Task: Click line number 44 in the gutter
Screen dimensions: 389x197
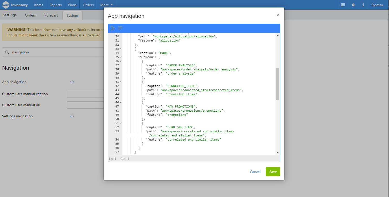Action: pyautogui.click(x=117, y=94)
